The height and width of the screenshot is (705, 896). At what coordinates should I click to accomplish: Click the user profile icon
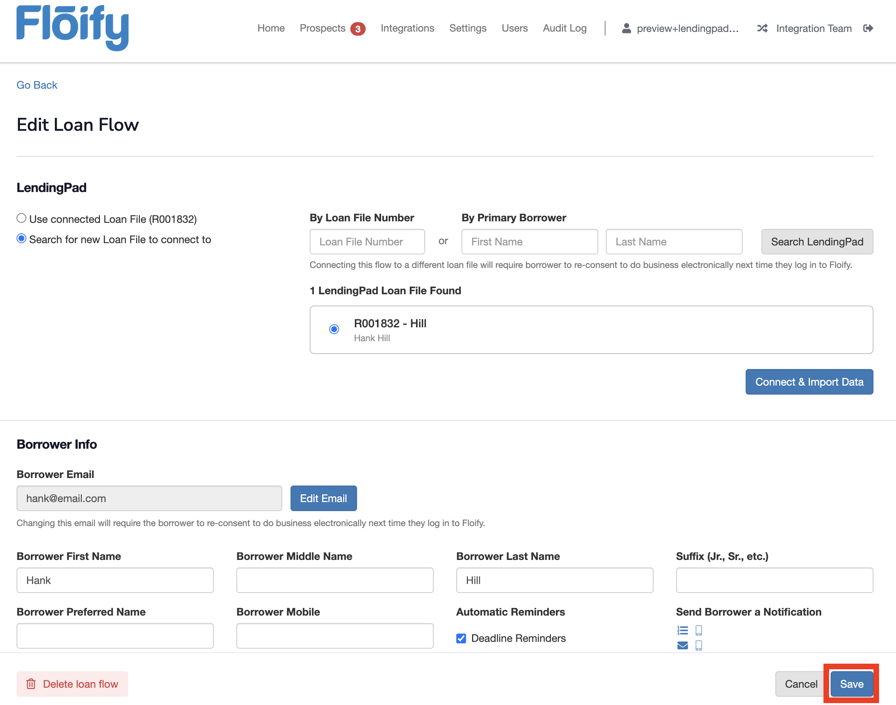click(x=626, y=28)
